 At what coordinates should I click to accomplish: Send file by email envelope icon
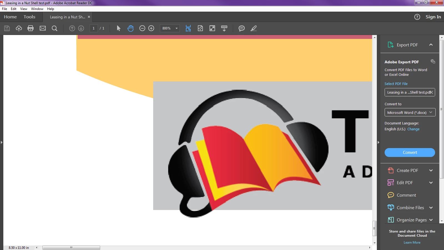[x=43, y=28]
